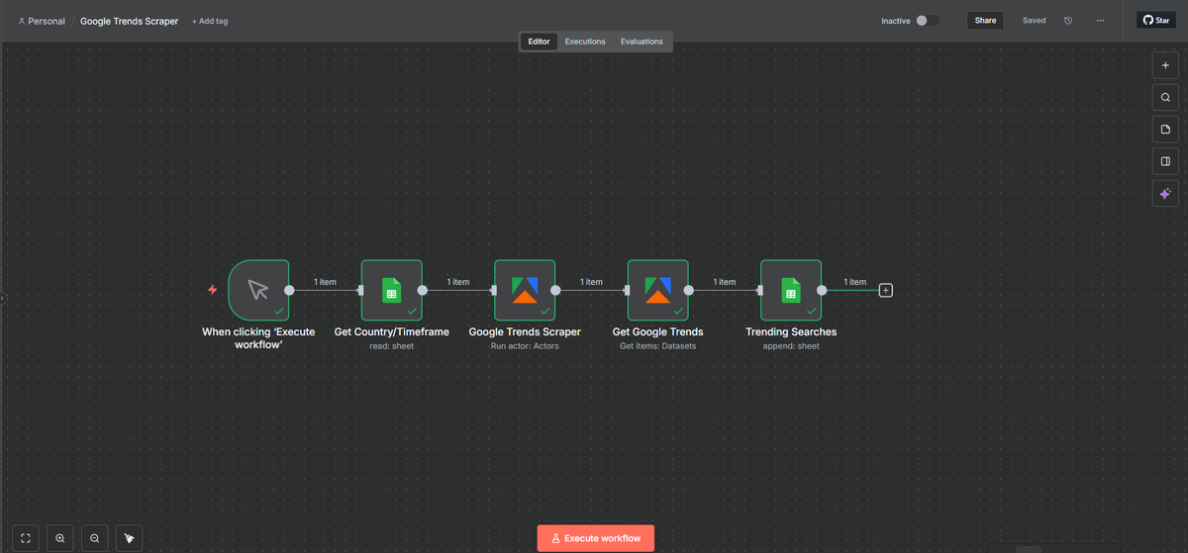This screenshot has height=553, width=1188.
Task: Click '1 item' label after Get Country/Timeframe
Action: point(458,282)
